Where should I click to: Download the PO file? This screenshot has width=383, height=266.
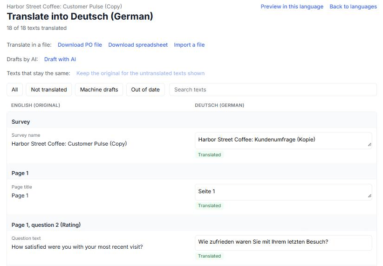pos(80,45)
